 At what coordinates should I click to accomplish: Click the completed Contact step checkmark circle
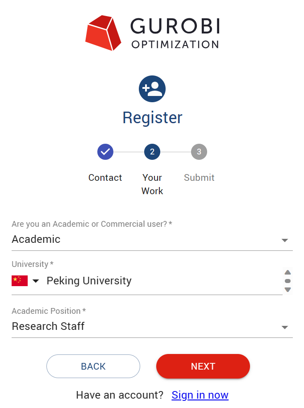point(105,152)
